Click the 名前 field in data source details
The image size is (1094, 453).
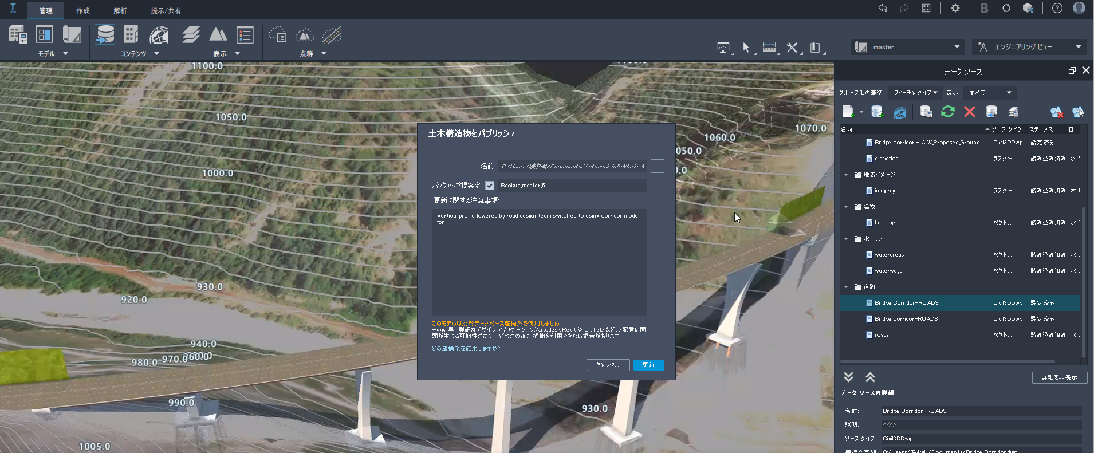click(x=981, y=411)
